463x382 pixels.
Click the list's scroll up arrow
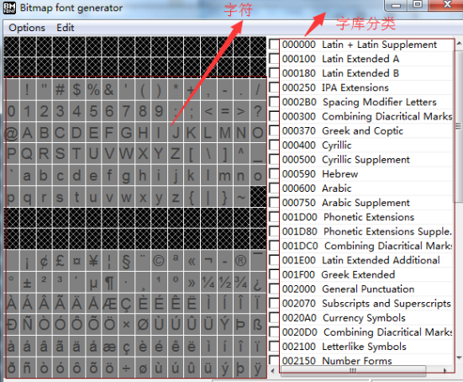click(459, 44)
